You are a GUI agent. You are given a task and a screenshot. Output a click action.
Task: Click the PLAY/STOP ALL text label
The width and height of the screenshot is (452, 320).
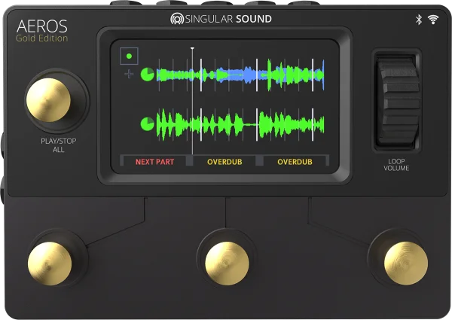[59, 145]
